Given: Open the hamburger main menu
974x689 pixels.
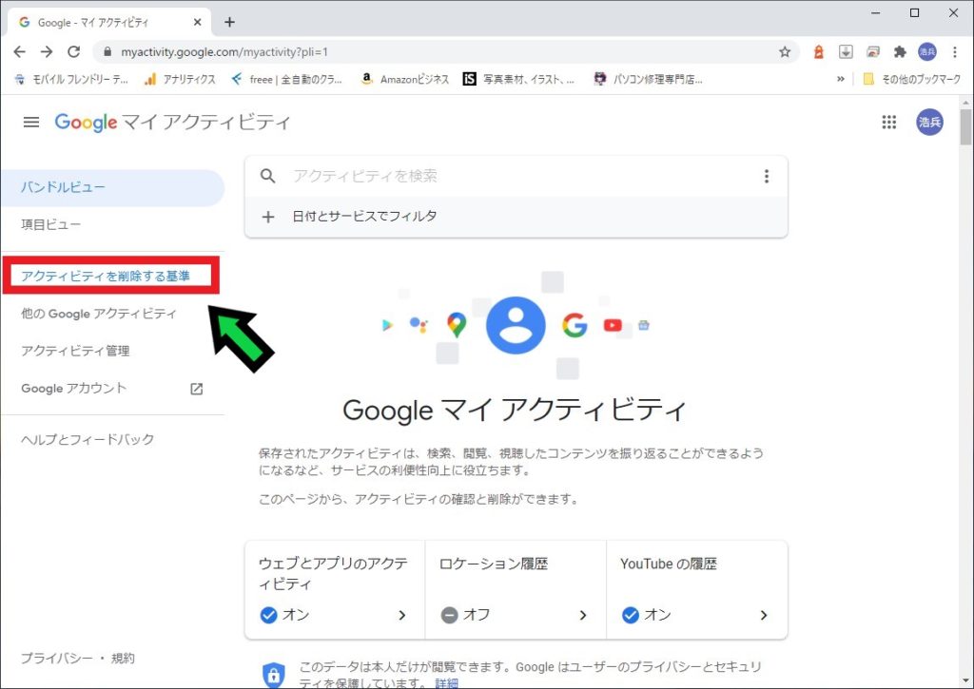Looking at the screenshot, I should point(31,122).
